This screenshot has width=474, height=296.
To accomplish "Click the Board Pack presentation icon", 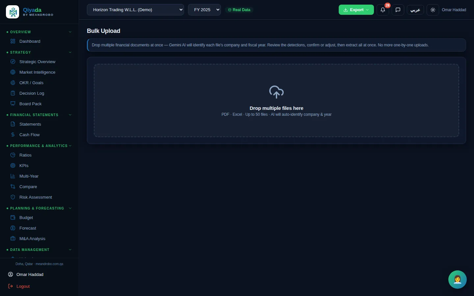I will point(13,104).
